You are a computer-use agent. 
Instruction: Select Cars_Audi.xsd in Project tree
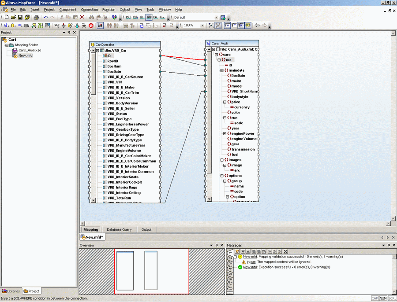point(30,50)
